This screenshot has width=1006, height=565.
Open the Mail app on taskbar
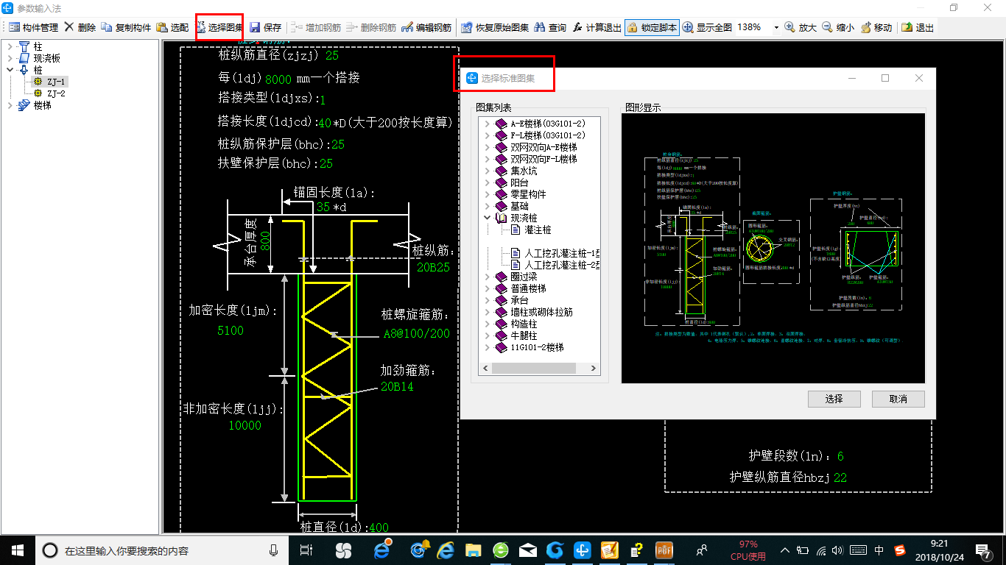(528, 550)
